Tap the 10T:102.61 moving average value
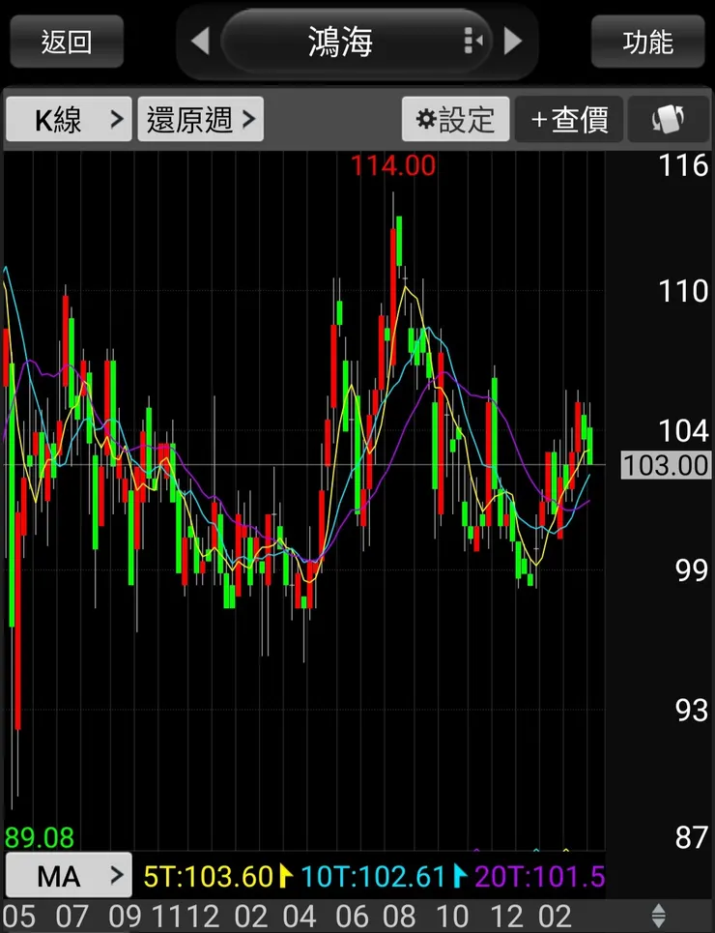 [373, 877]
